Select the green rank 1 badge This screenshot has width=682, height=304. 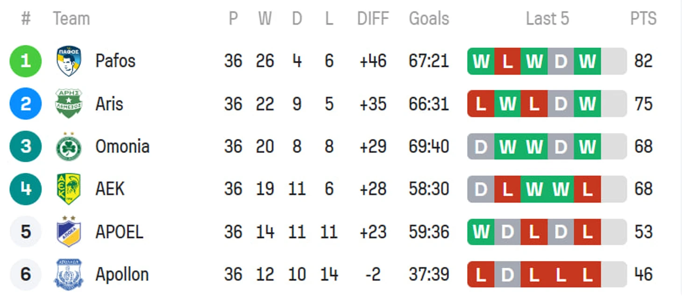[26, 61]
